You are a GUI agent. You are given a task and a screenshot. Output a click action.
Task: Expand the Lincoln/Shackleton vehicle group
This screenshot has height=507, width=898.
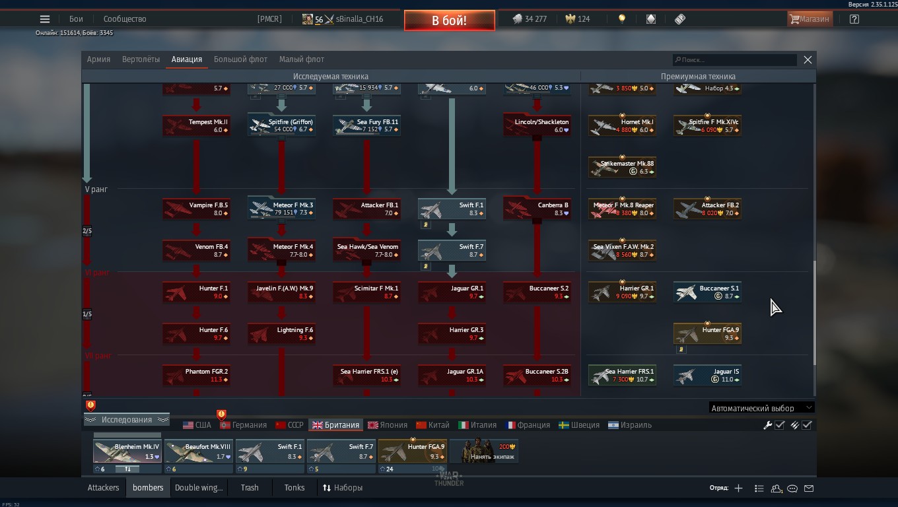click(537, 125)
